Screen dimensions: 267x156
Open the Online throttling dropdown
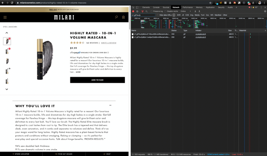click(186, 11)
